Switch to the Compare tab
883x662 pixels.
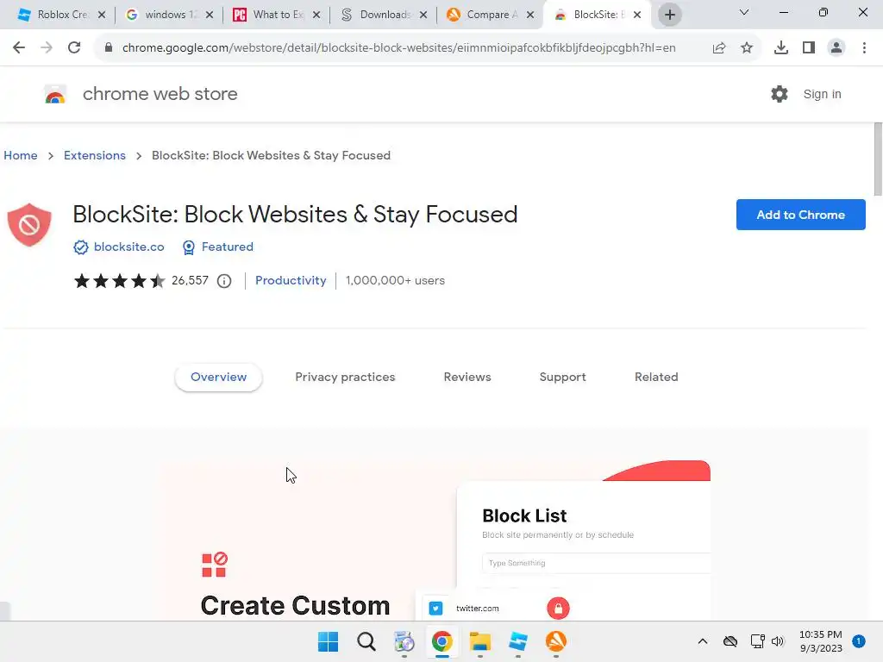492,15
